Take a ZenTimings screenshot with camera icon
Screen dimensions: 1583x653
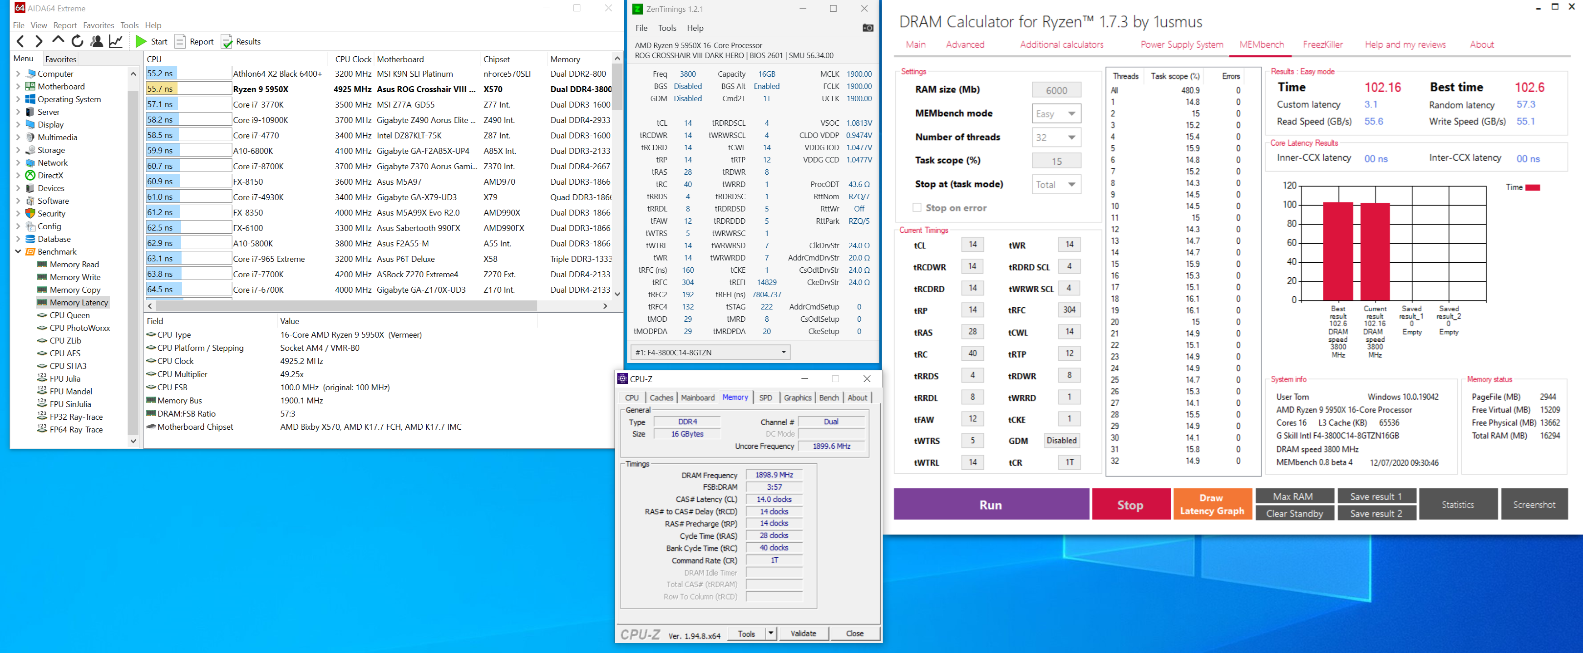pyautogui.click(x=867, y=28)
